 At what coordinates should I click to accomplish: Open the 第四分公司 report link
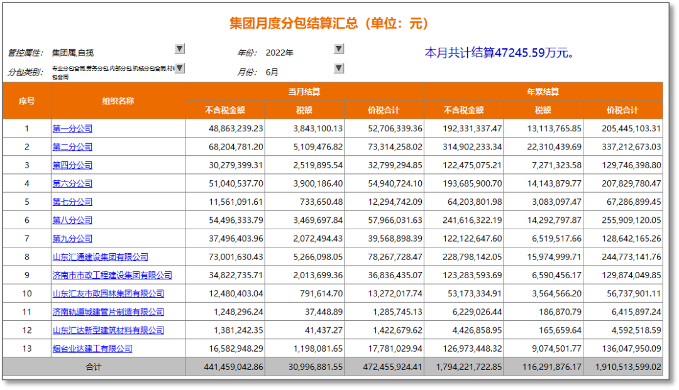(x=71, y=165)
